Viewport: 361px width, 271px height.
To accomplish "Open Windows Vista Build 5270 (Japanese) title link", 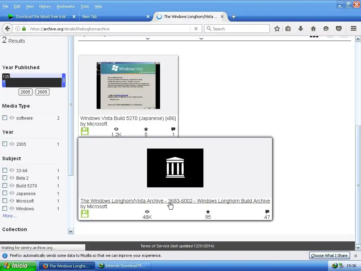I will 128,118.
